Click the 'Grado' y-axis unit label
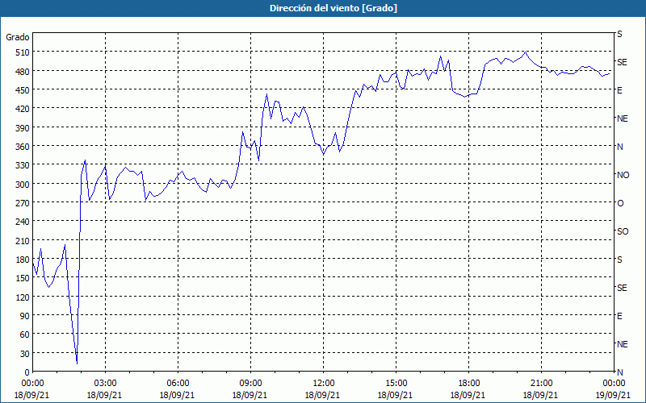 [18, 37]
